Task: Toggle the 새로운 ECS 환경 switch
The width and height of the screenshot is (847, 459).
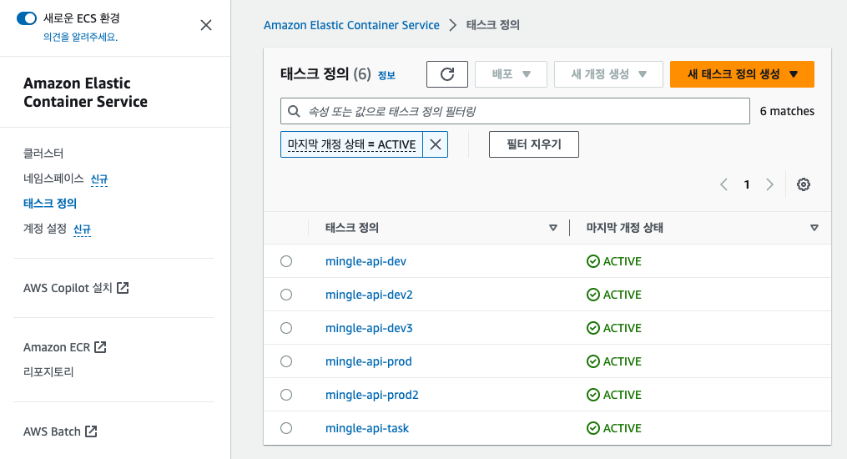Action: click(x=28, y=19)
